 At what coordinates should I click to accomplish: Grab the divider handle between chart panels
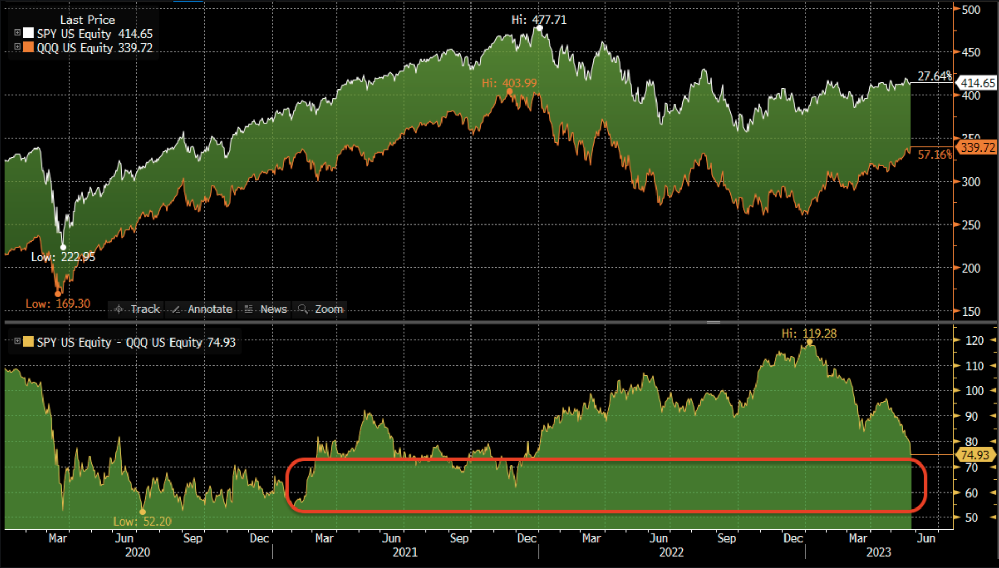pyautogui.click(x=713, y=322)
